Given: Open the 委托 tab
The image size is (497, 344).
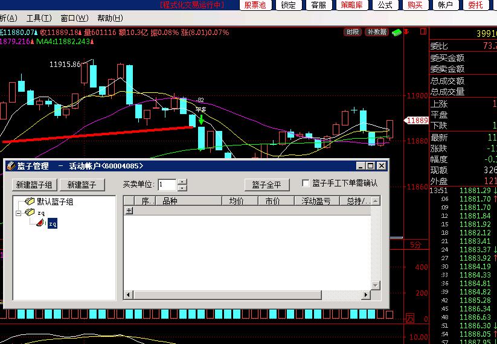Looking at the screenshot, I should pyautogui.click(x=475, y=5).
